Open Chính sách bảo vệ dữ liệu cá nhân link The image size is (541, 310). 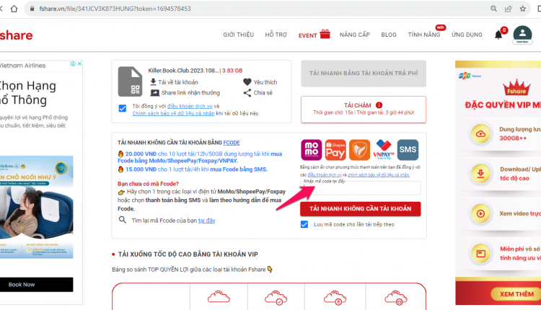point(173,113)
